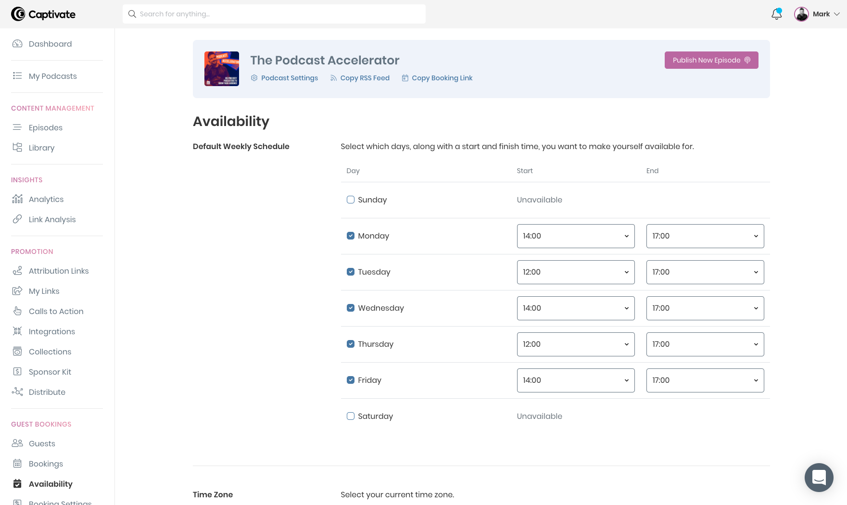Go to the Bookings section
Viewport: 847px width, 505px height.
click(46, 463)
